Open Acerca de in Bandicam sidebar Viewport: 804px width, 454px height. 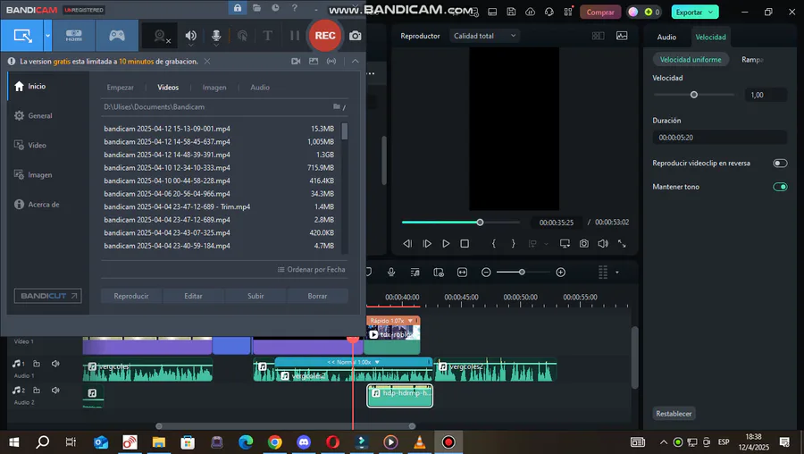pyautogui.click(x=44, y=204)
